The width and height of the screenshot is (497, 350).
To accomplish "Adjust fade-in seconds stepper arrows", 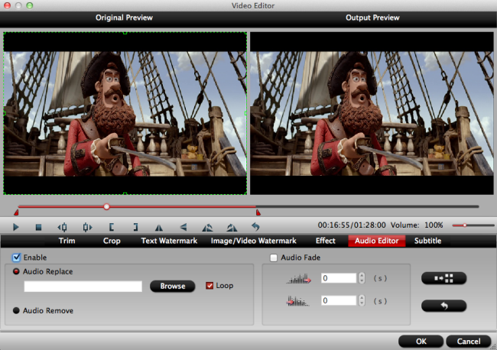I will click(x=362, y=278).
